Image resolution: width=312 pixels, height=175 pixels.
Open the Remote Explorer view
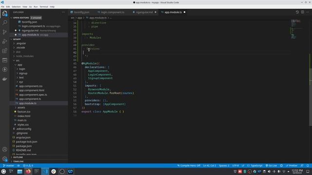click(4, 60)
